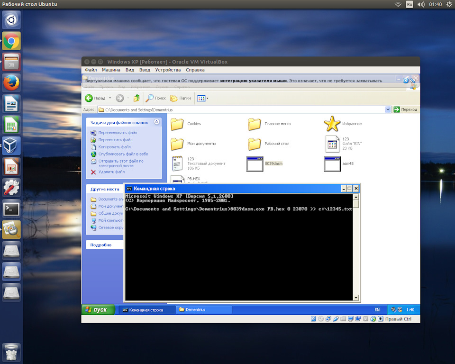Screen dimensions: 455x364
Task: Open the Terminal from the launcher
Action: pos(11,209)
